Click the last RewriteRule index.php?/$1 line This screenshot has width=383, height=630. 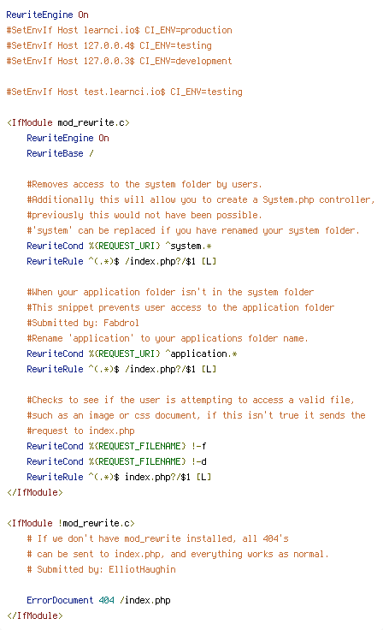pos(119,477)
